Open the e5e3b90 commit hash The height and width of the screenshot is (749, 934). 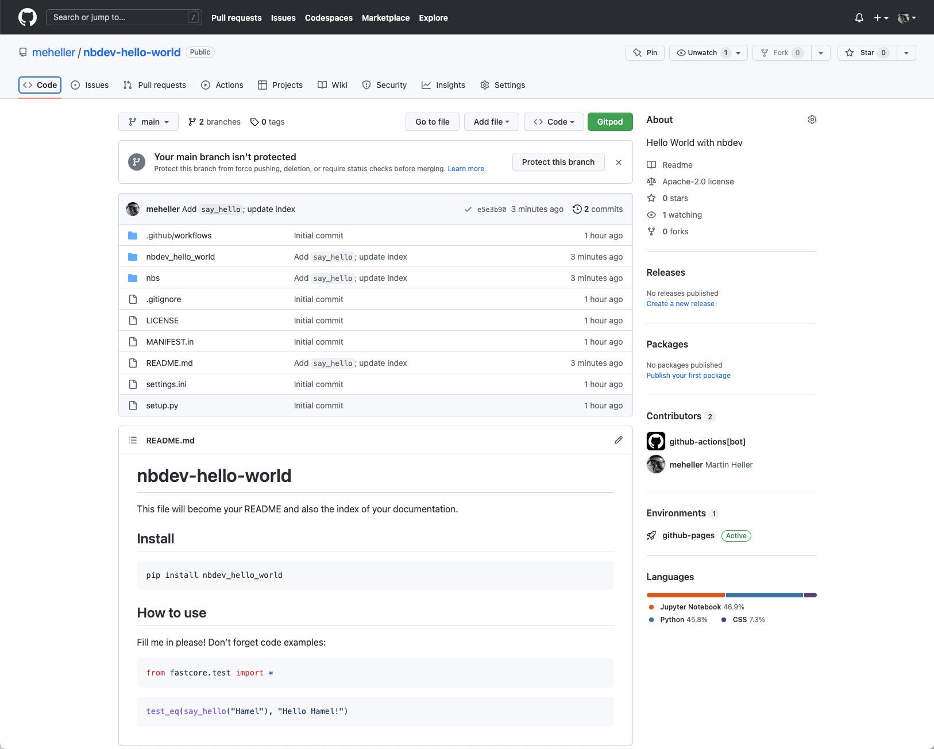(492, 210)
